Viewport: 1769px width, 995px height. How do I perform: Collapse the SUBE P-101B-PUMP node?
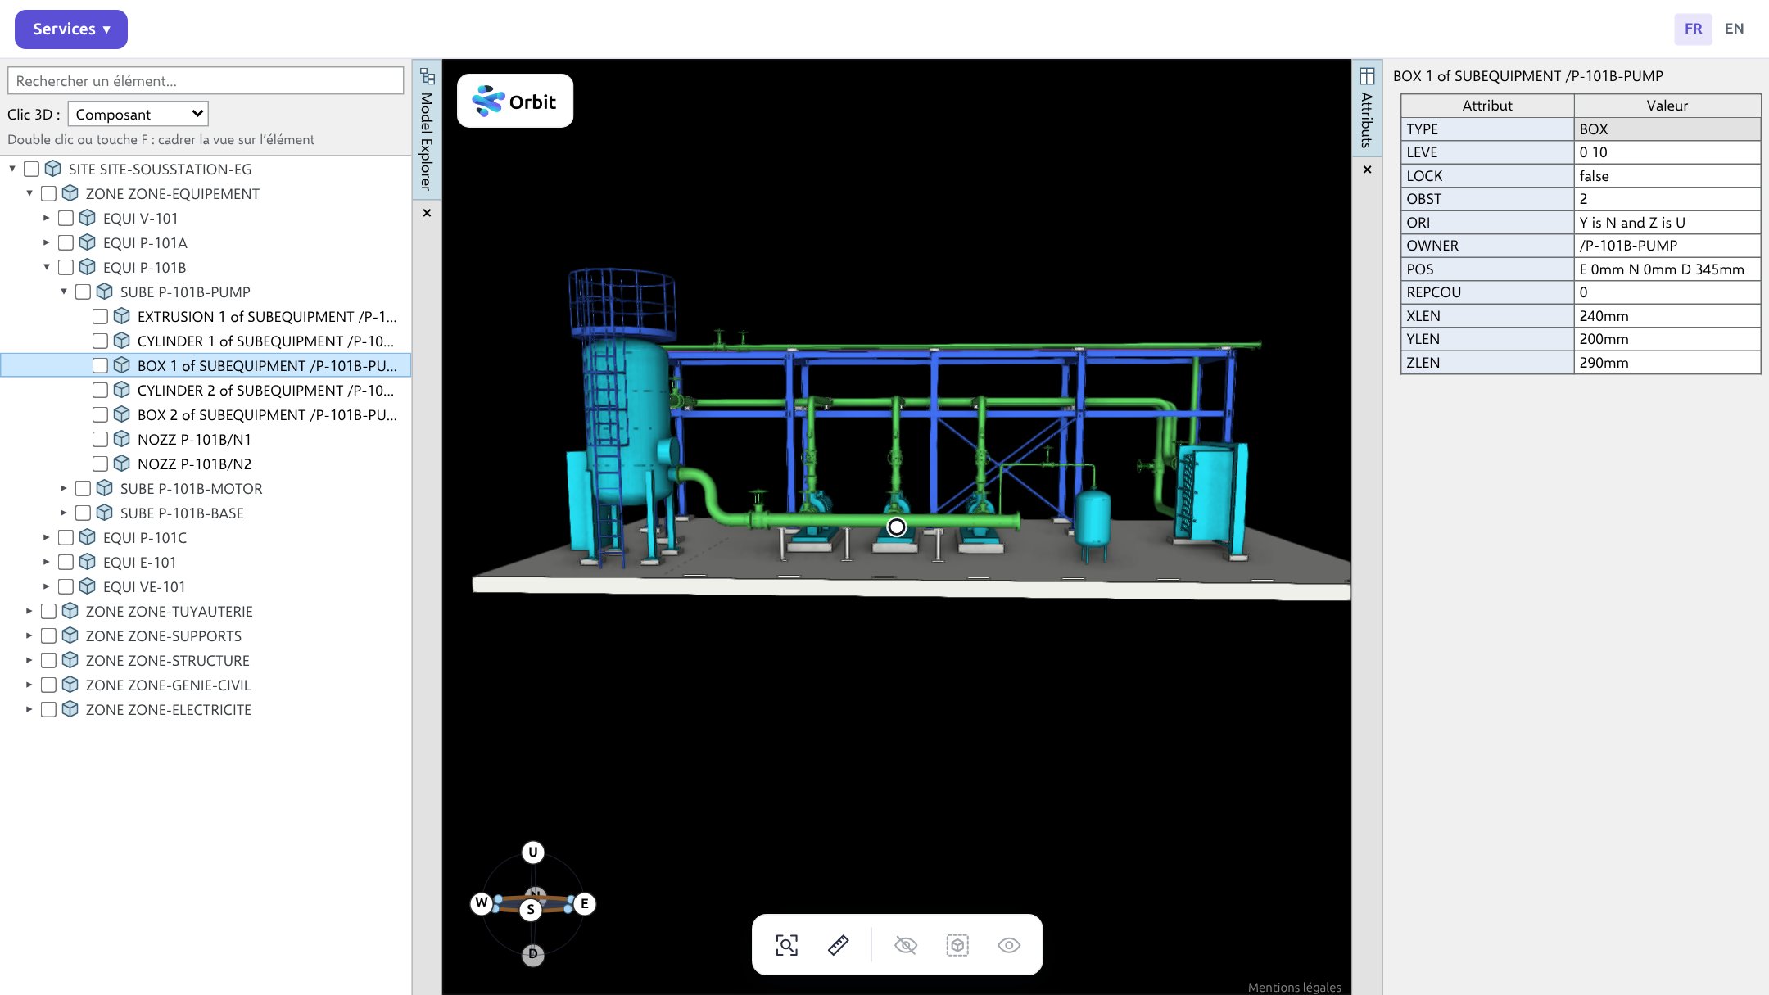64,292
